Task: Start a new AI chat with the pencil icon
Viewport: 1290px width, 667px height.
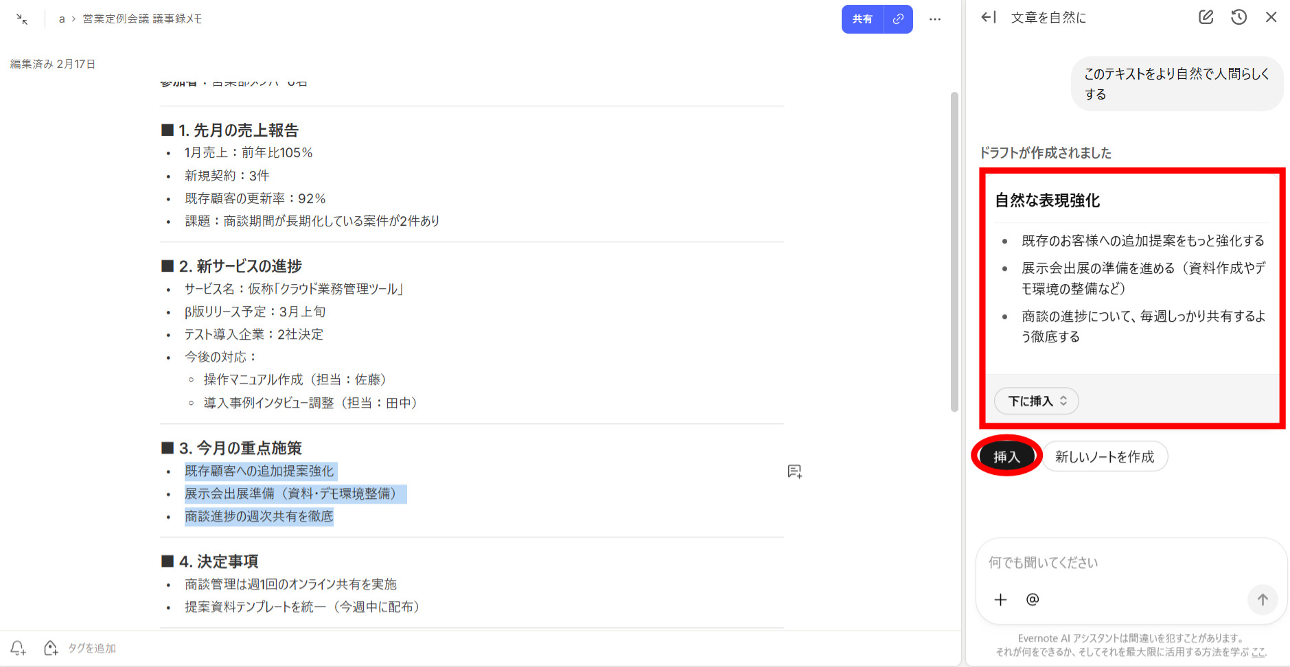Action: pos(1206,16)
